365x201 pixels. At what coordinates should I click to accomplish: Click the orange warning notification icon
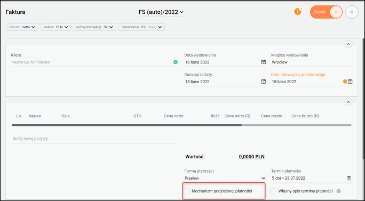pos(297,11)
